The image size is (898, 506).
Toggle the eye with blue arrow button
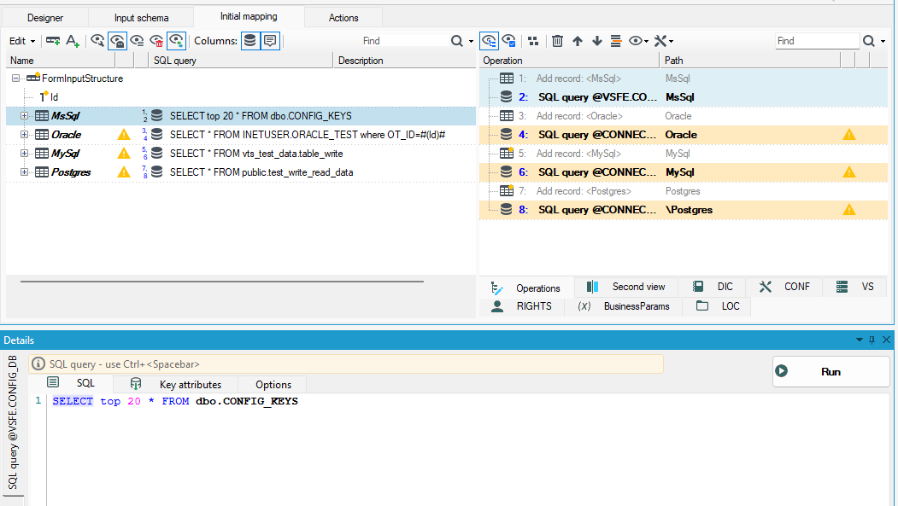coord(176,41)
